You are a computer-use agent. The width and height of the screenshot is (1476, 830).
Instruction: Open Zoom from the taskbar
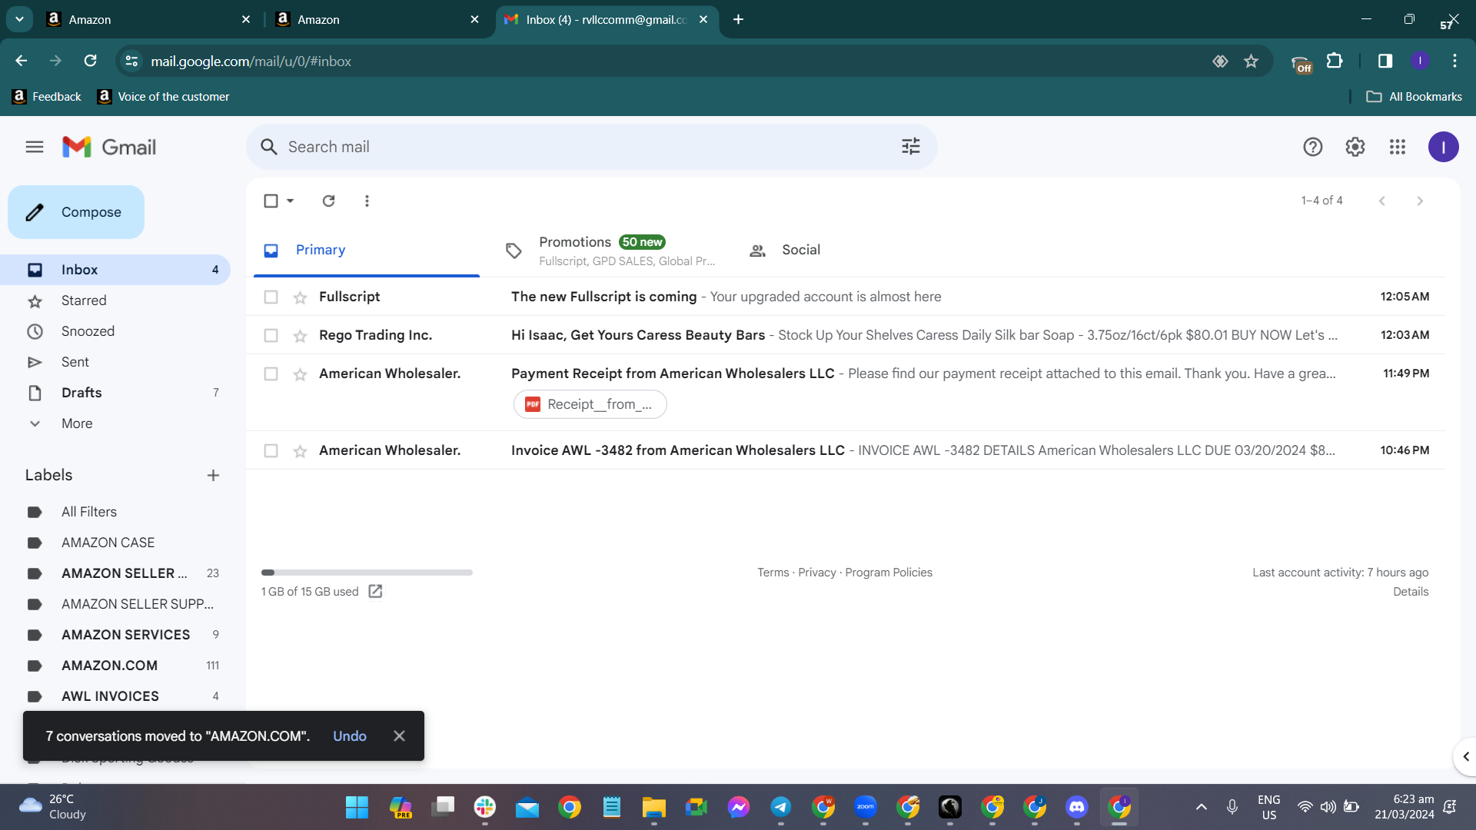coord(865,807)
